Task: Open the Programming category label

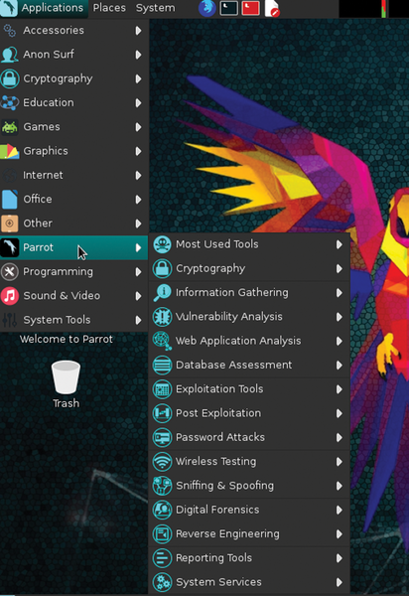Action: click(x=59, y=272)
